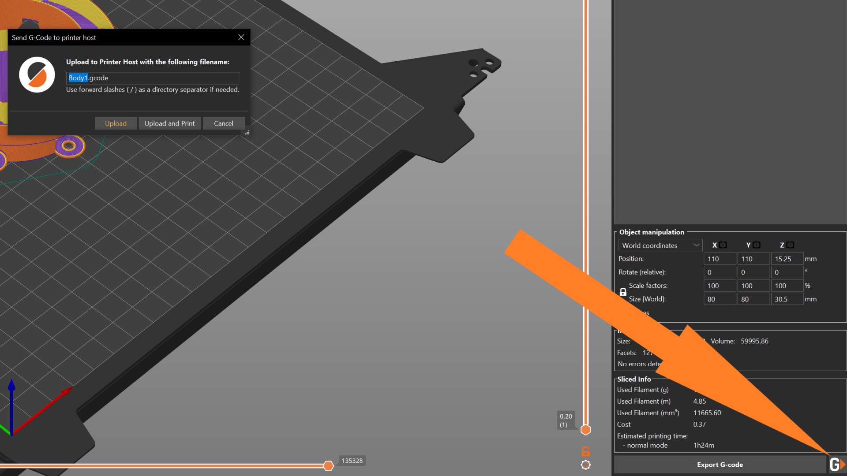Click Upload and Print
847x476 pixels.
(x=169, y=123)
